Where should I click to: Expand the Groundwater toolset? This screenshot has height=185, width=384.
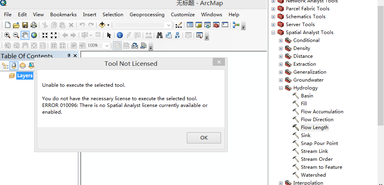point(281,80)
